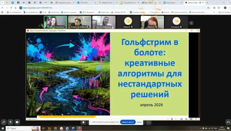Select the Мария Я. tile with sparkle avatar

coord(128,22)
